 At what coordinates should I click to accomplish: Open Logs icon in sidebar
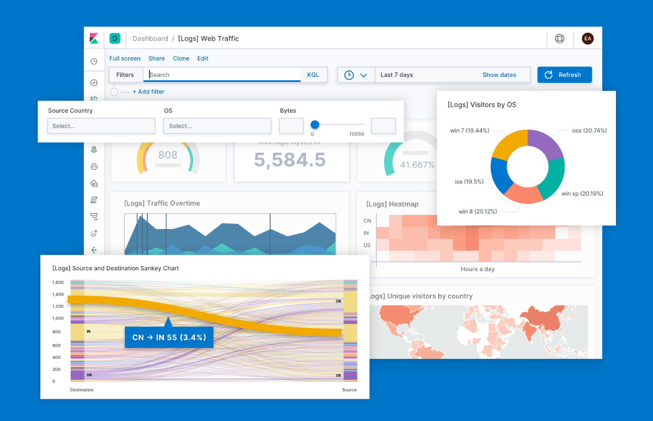point(94,200)
